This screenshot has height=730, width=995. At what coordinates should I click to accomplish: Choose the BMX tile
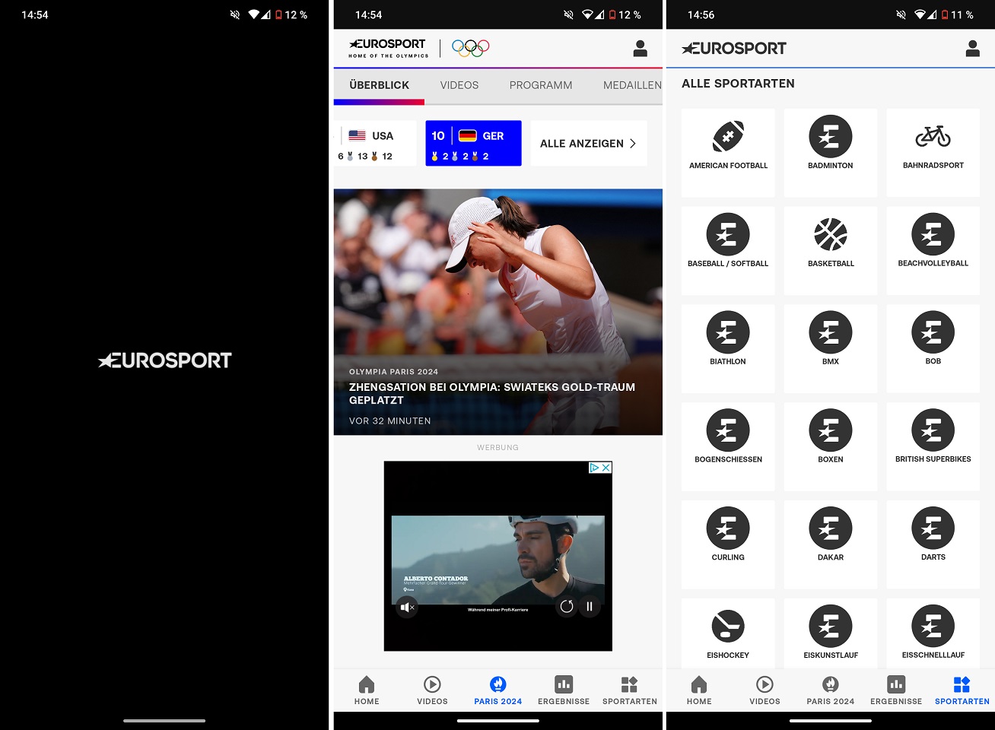click(831, 349)
